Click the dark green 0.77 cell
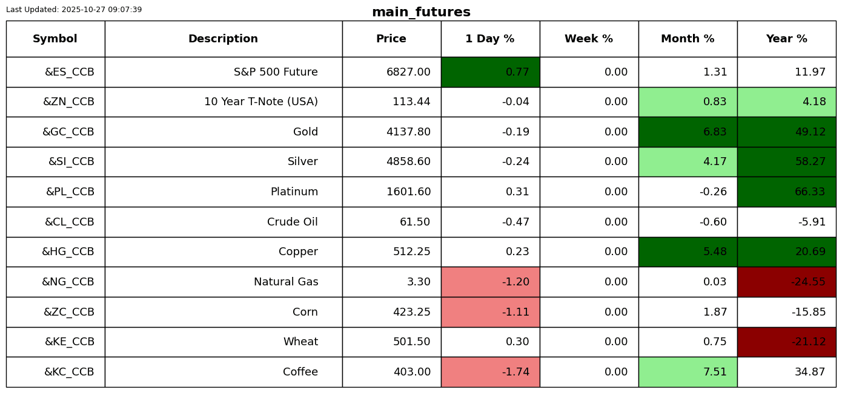Screen dimensions: 842x393 (490, 72)
